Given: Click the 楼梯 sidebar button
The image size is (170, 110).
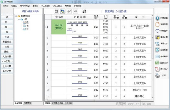Looking at the screenshot, I should click(x=7, y=47).
